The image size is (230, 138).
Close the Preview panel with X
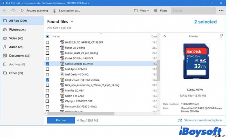click(164, 36)
